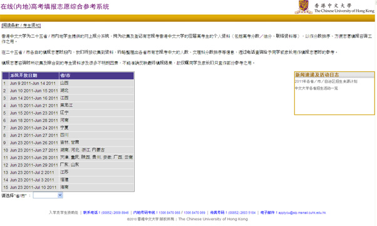Screen dimensions: 377x226
Task: Click the applycu email address link
Action: coord(302,212)
